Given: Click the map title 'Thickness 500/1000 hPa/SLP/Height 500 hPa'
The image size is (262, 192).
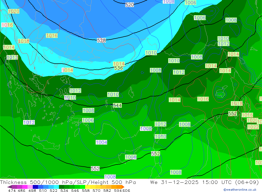Looking at the screenshot, I should click(x=68, y=182).
